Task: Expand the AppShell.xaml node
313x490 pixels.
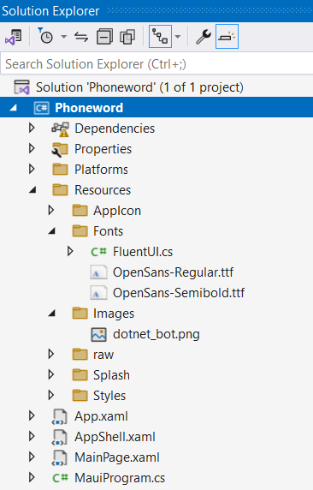Action: (32, 437)
